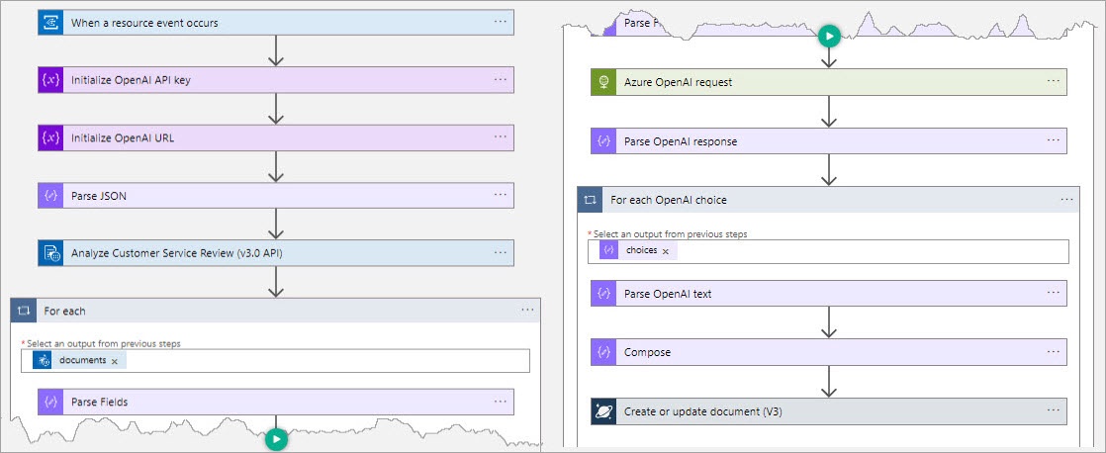Open ellipsis menu for Parse OpenAI text
Viewport: 1106px width, 453px height.
(x=1054, y=293)
